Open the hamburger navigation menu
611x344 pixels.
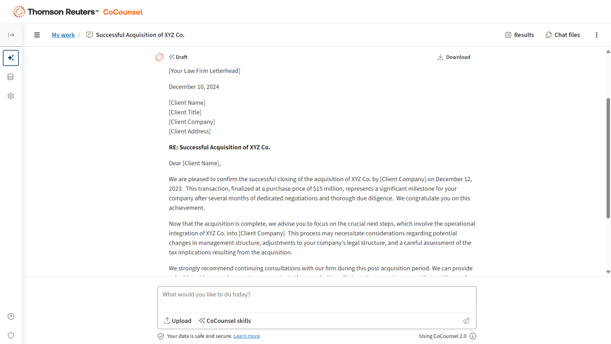(37, 35)
